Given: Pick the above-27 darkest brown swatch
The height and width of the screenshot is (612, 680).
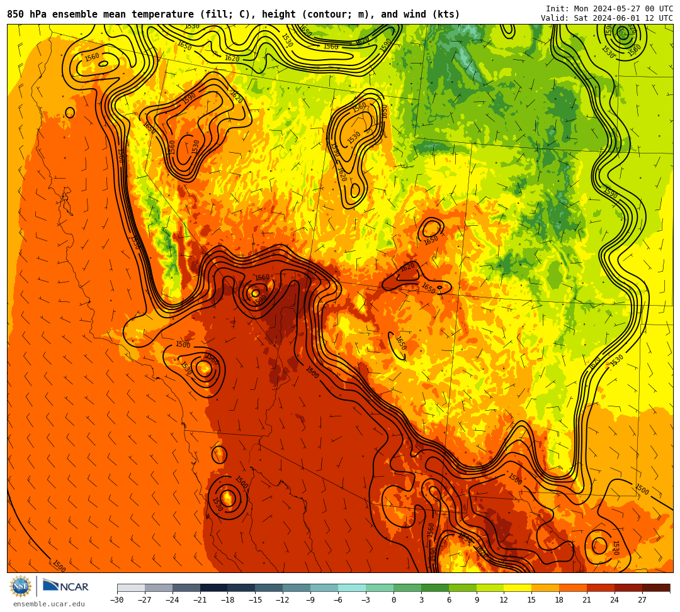Looking at the screenshot, I should click(x=656, y=587).
